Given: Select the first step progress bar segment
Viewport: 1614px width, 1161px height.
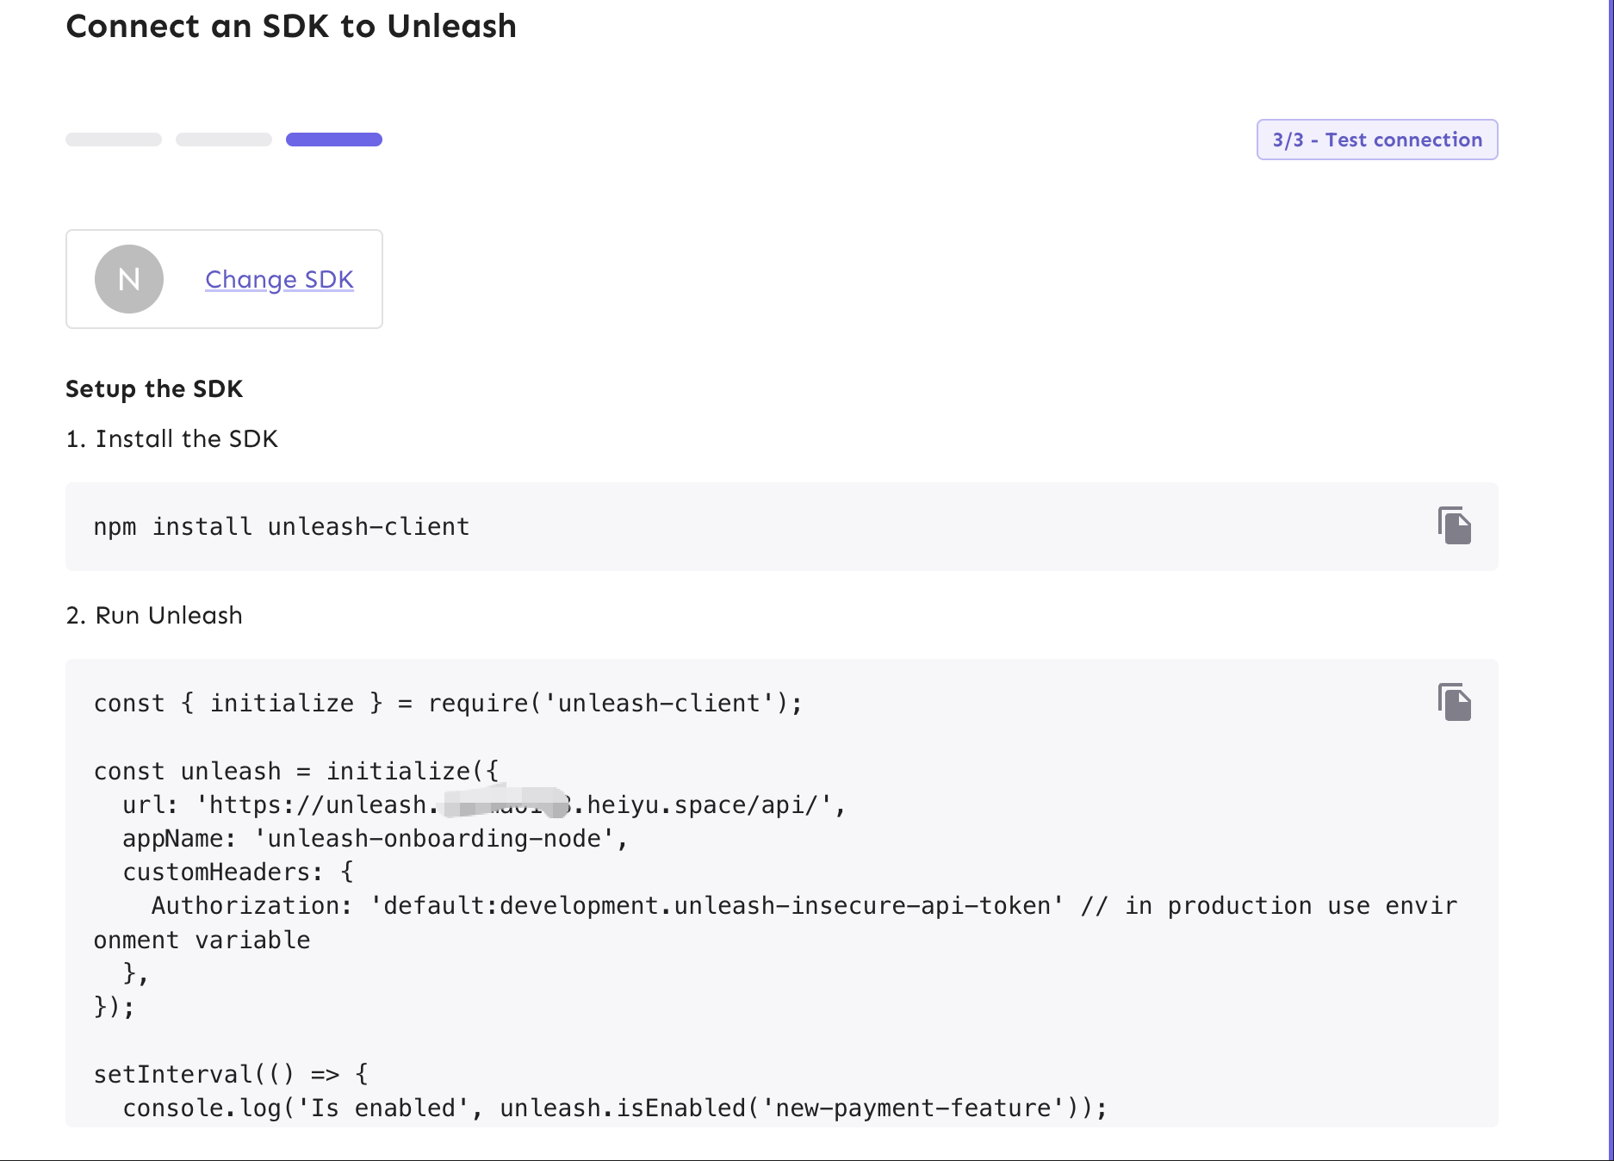Looking at the screenshot, I should pos(114,140).
